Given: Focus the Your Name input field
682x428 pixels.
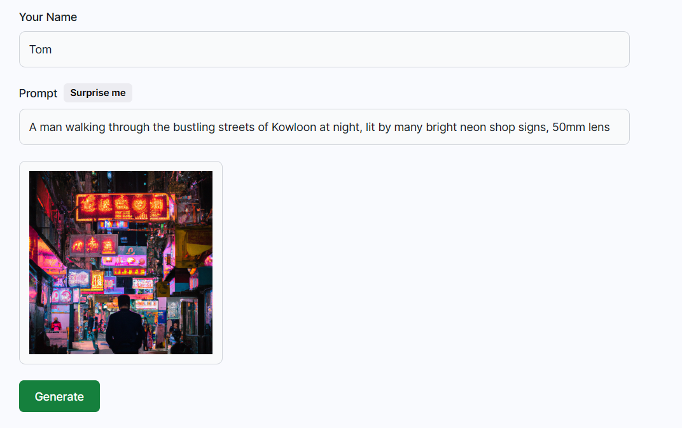Looking at the screenshot, I should point(324,49).
